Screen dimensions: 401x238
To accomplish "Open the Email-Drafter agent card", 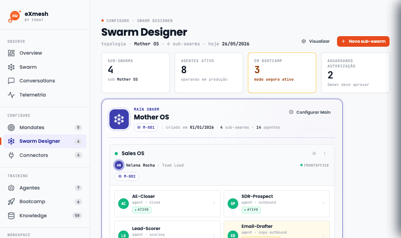I will (x=277, y=229).
